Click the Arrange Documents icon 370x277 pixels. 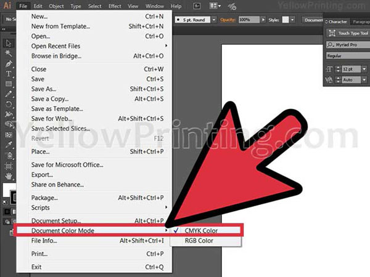(x=213, y=6)
